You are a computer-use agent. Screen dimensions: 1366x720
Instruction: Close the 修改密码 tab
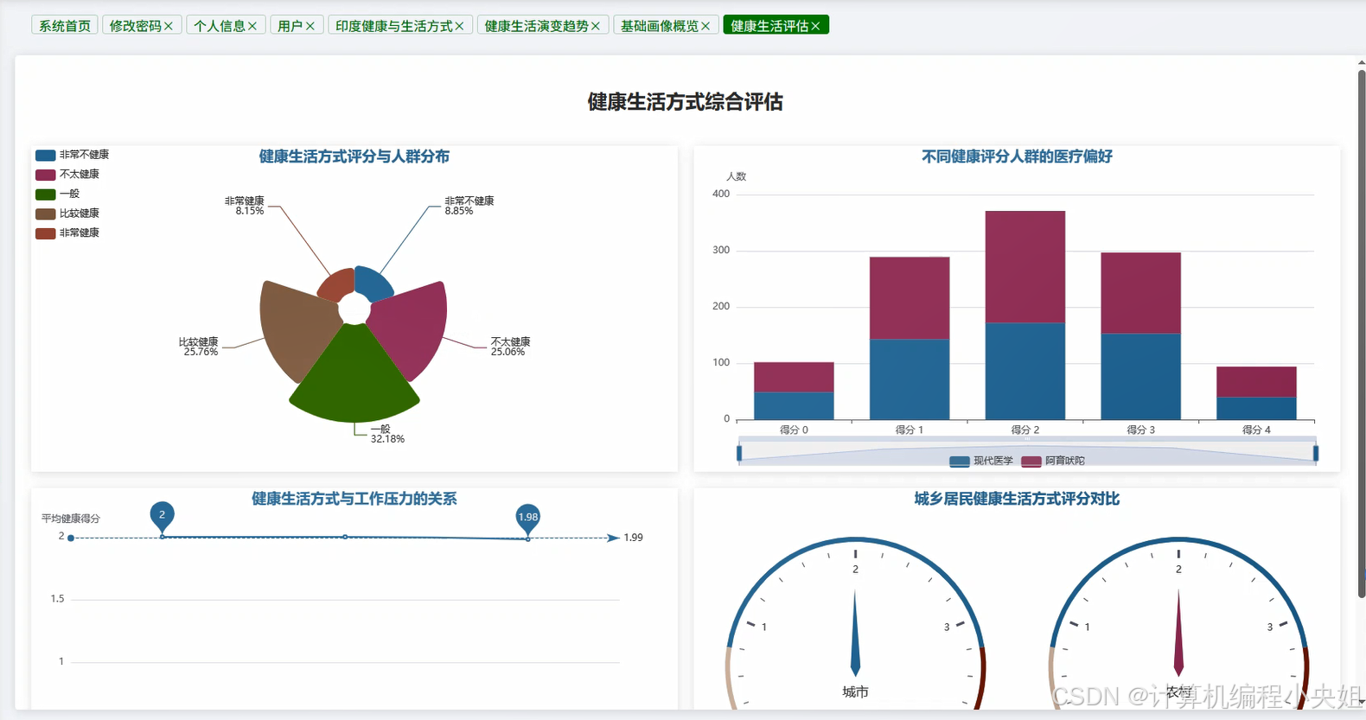(x=169, y=26)
